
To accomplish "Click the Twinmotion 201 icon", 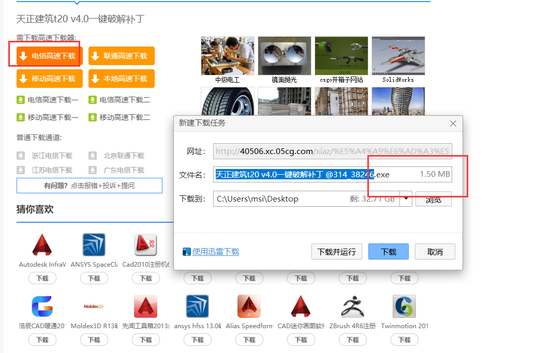I will (x=404, y=306).
